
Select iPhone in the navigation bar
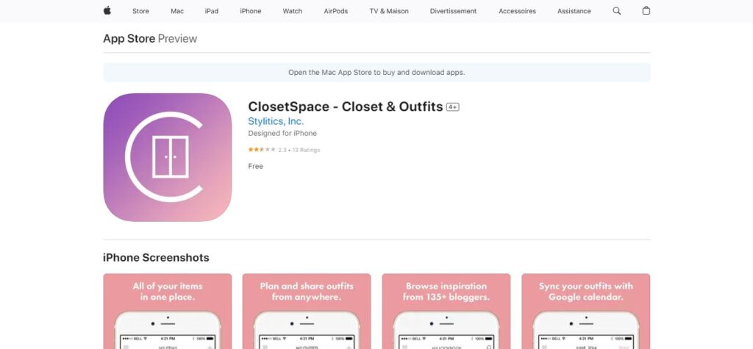[x=251, y=11]
